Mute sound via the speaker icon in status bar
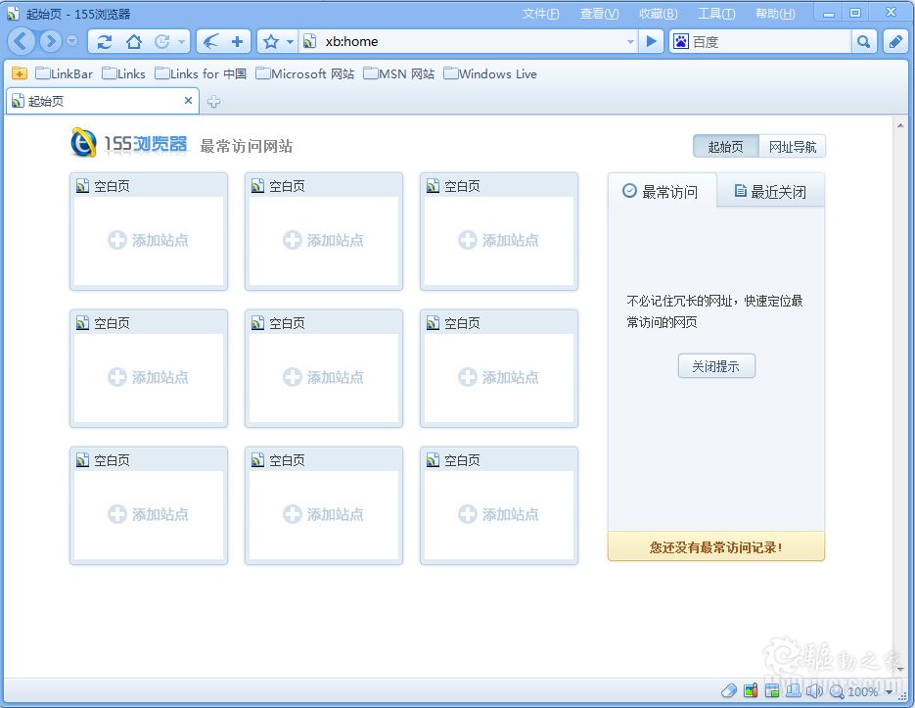 815,690
